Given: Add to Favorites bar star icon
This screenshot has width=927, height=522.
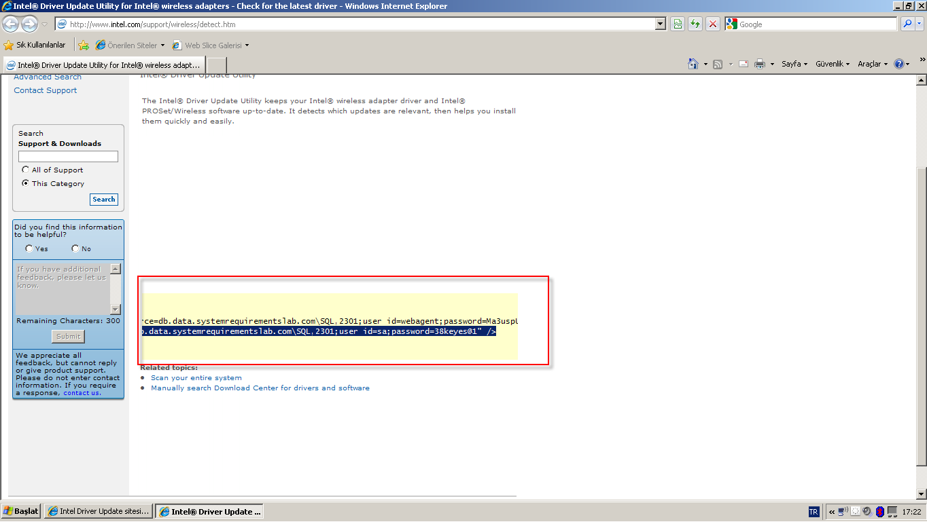Looking at the screenshot, I should 84,45.
